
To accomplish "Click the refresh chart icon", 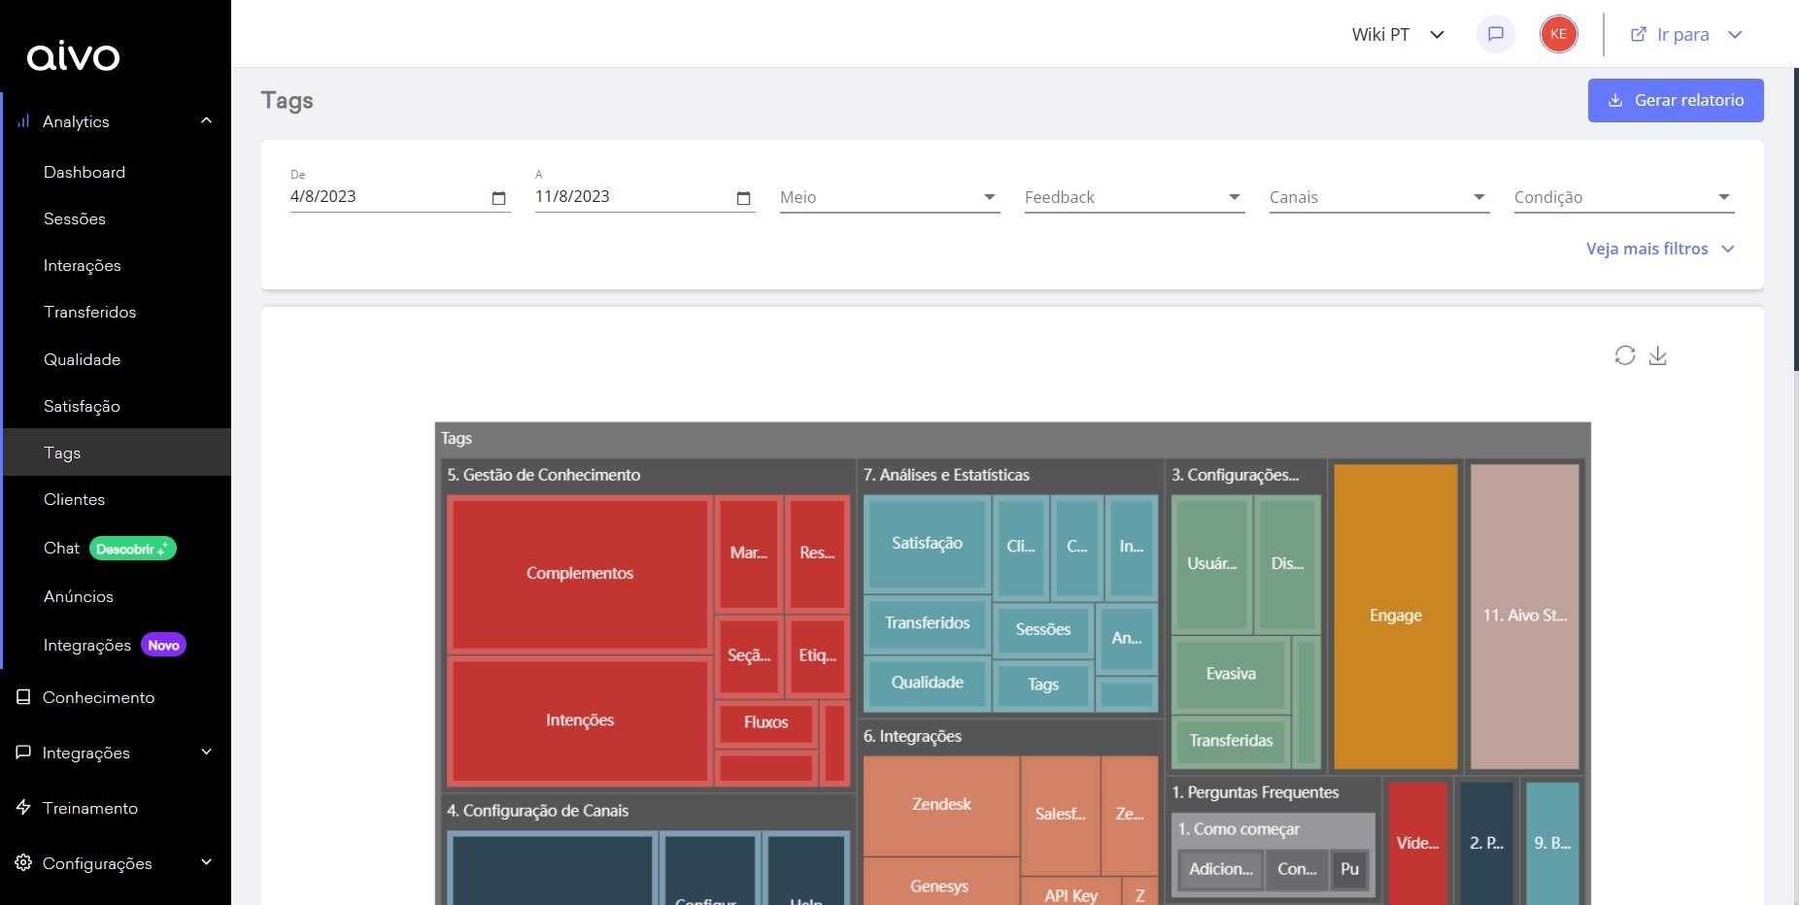I will [x=1624, y=355].
